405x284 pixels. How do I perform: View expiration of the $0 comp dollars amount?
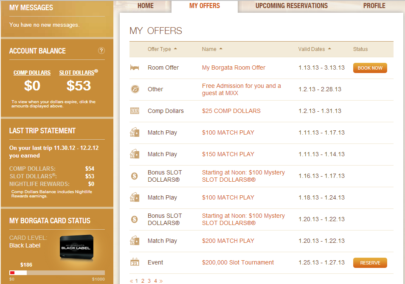coord(32,86)
